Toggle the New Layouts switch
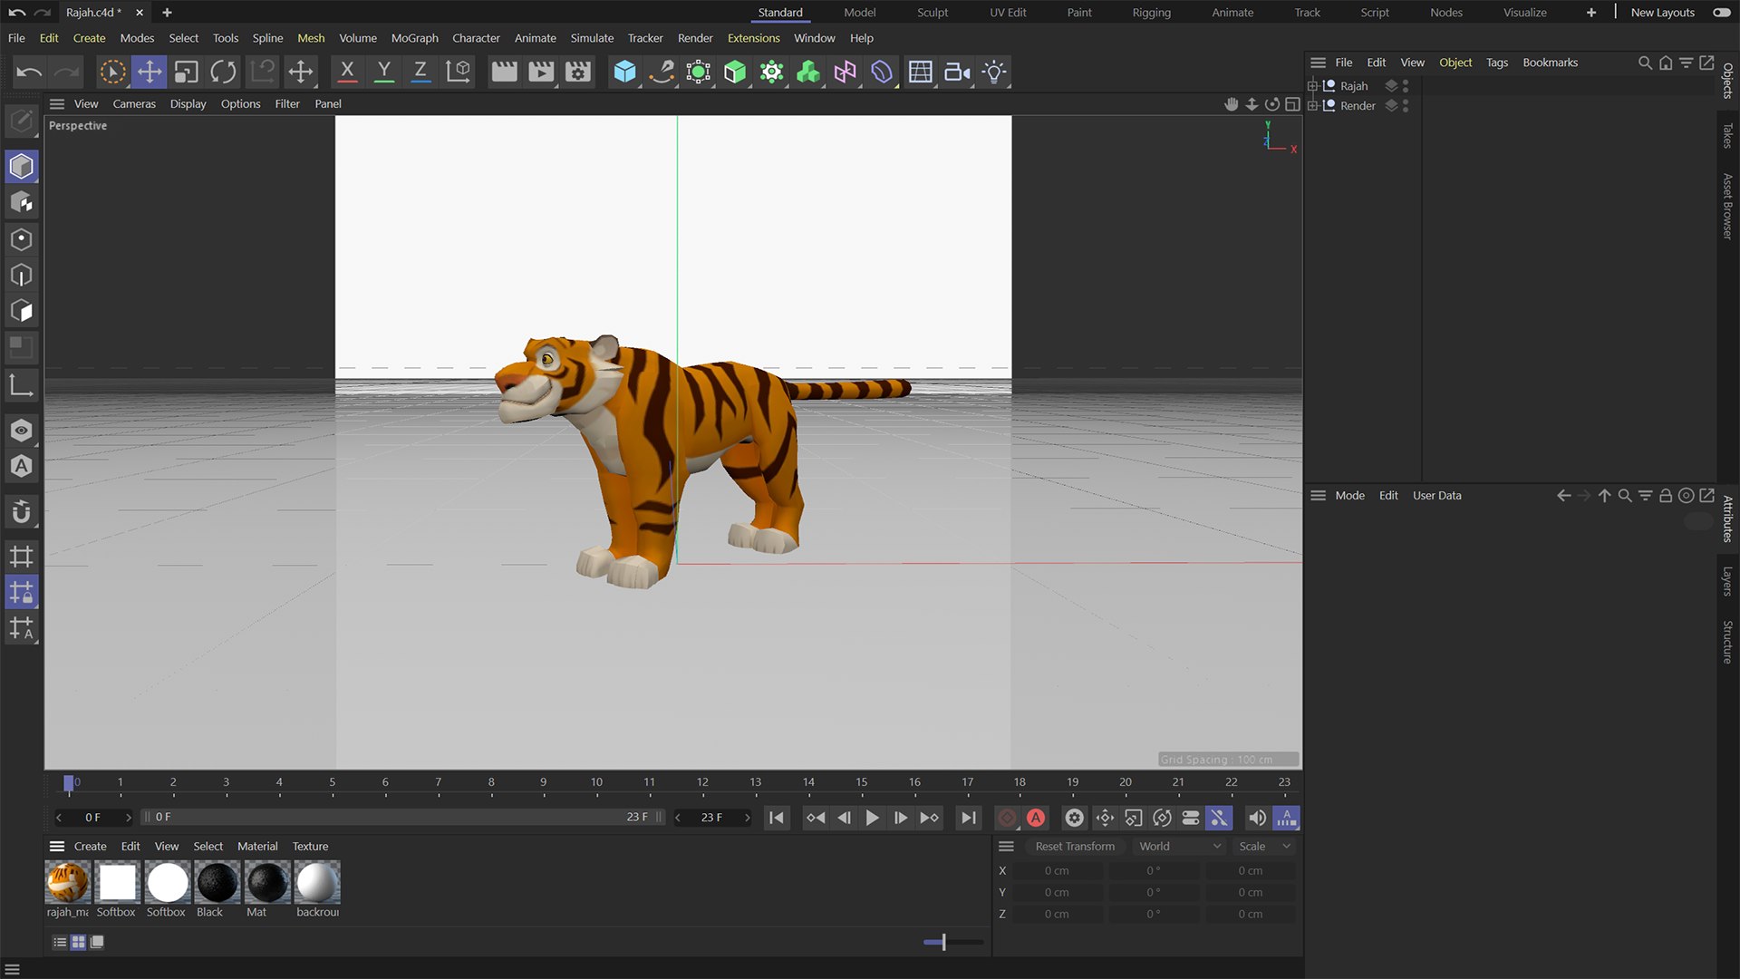The width and height of the screenshot is (1740, 979). pyautogui.click(x=1721, y=13)
